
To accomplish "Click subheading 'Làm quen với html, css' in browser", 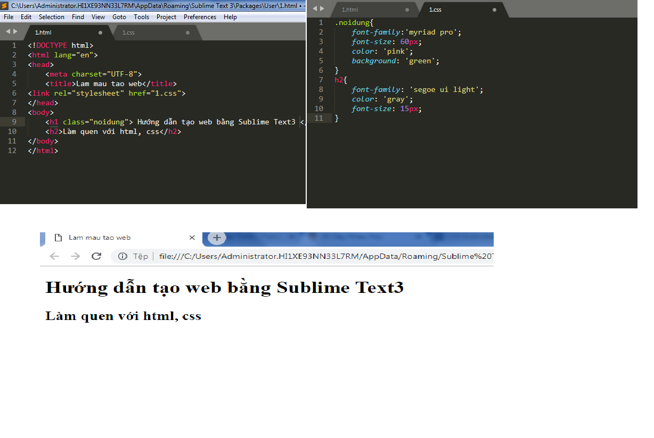I will coord(124,316).
